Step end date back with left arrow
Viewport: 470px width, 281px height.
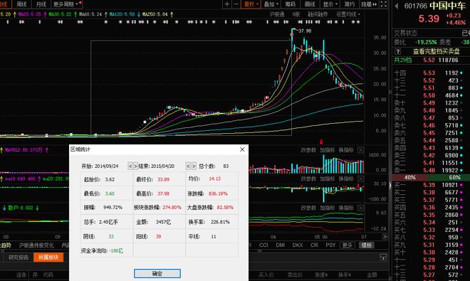click(188, 166)
